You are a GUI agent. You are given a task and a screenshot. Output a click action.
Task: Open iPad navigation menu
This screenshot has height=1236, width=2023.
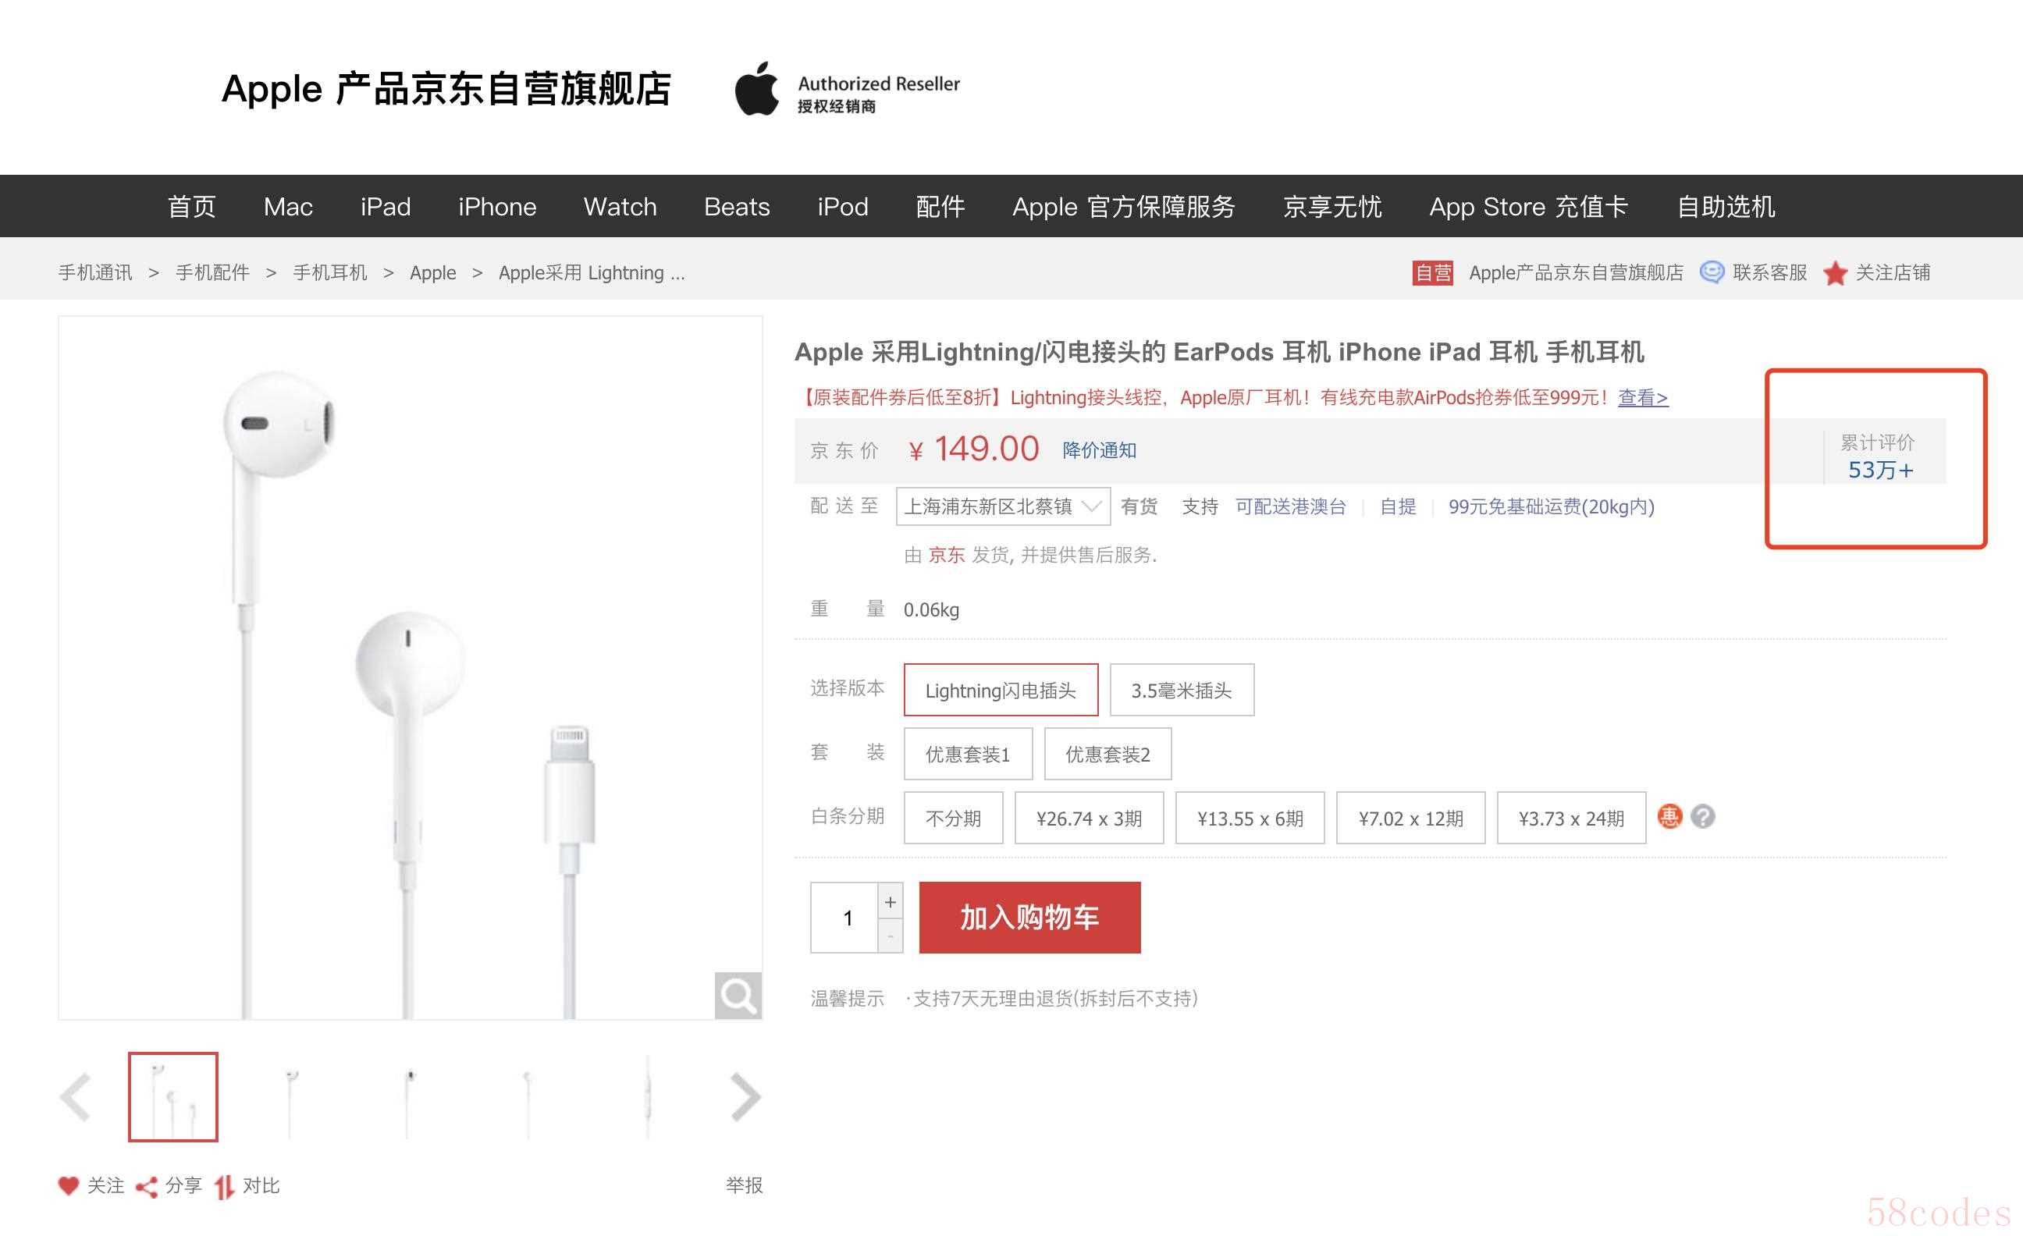click(385, 207)
